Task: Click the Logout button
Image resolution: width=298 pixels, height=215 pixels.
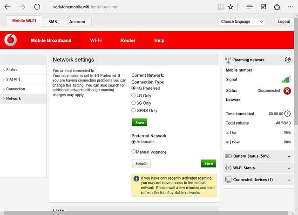Action: tap(284, 22)
